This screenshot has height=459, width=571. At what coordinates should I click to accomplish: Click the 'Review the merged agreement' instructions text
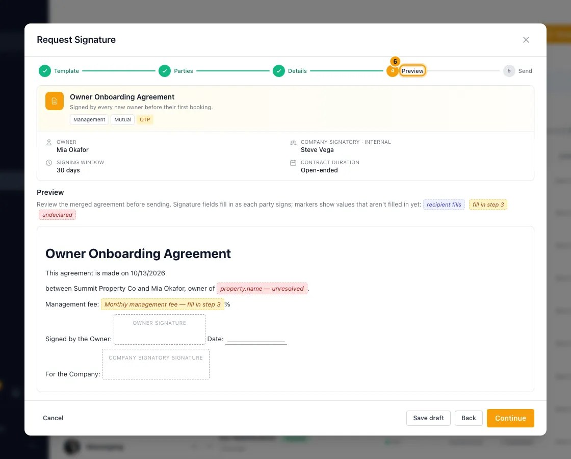229,205
